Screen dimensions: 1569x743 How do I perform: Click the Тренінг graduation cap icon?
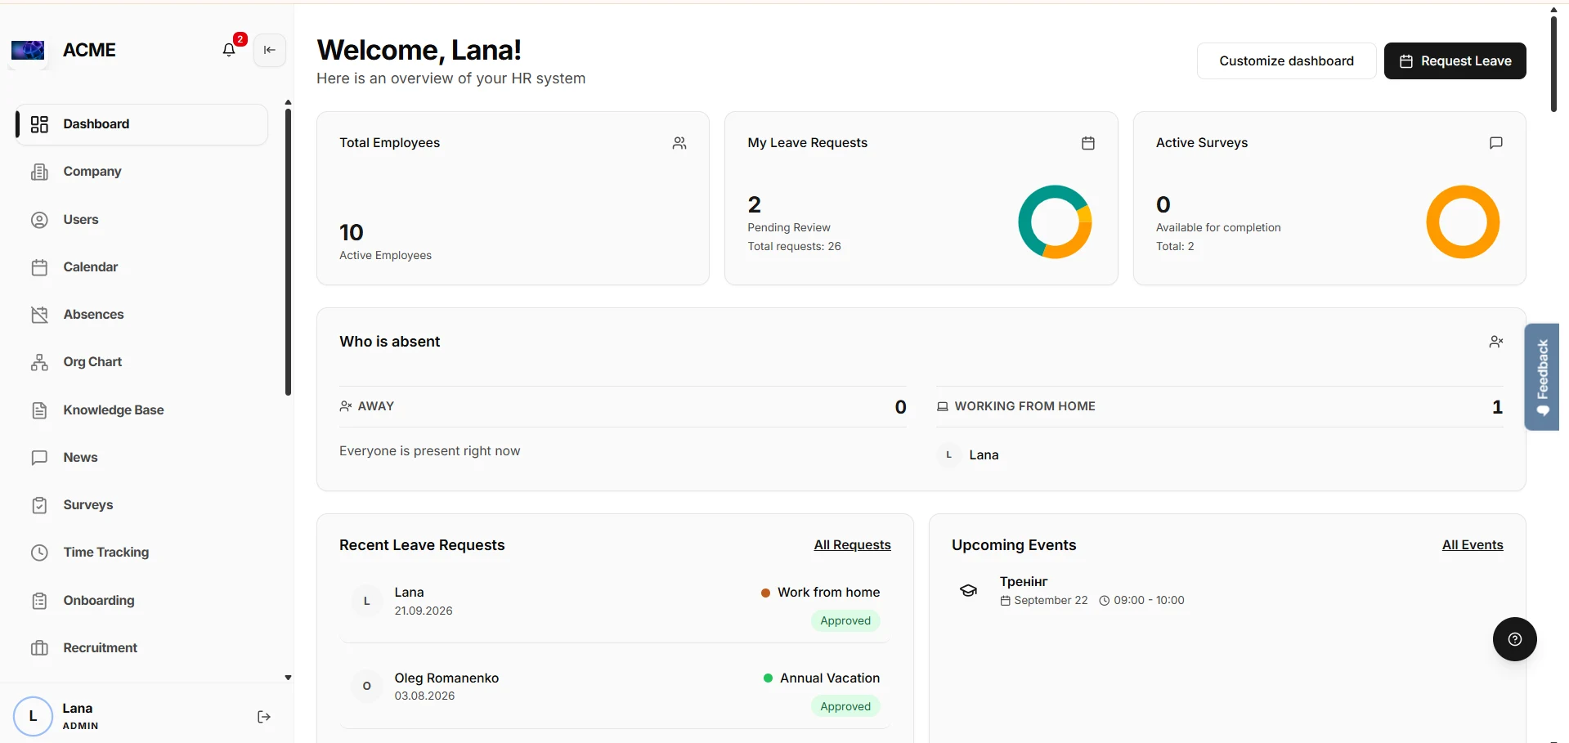969,590
